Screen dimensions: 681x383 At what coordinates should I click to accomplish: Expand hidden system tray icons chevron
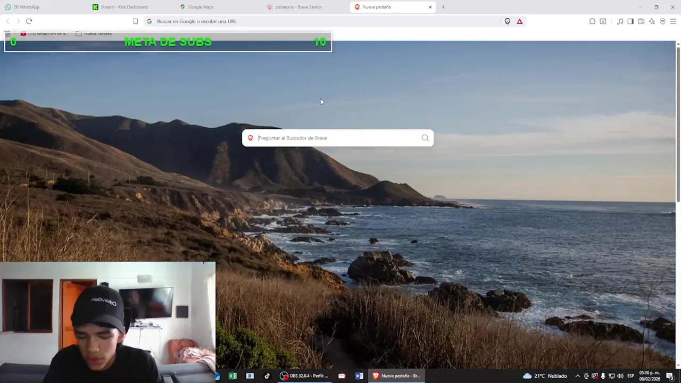click(x=578, y=376)
